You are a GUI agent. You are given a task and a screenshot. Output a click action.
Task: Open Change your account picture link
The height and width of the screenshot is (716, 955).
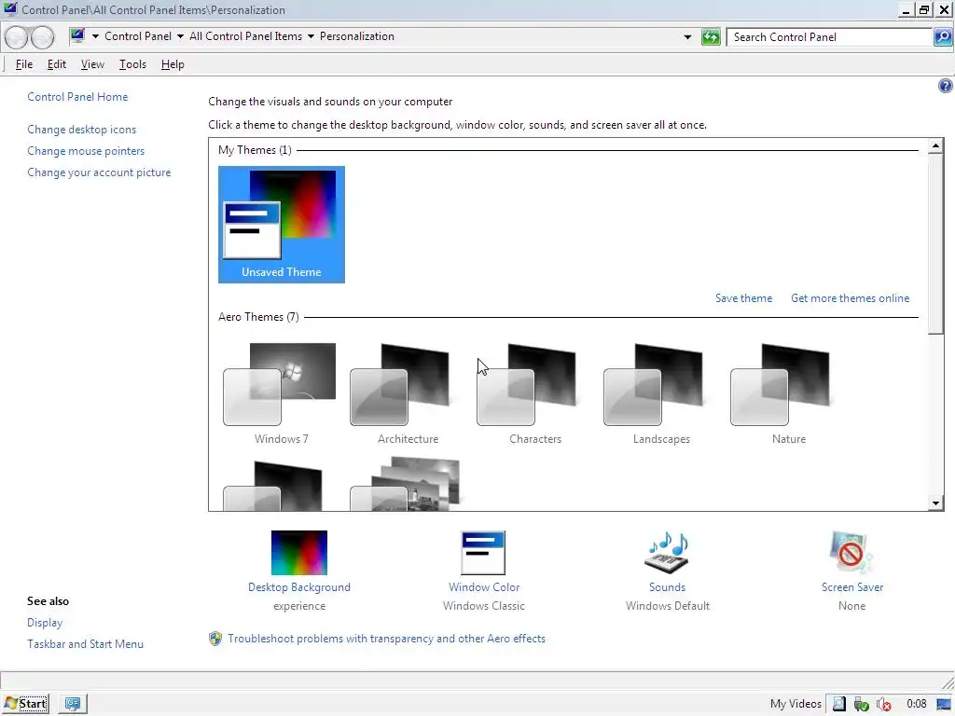(x=99, y=172)
